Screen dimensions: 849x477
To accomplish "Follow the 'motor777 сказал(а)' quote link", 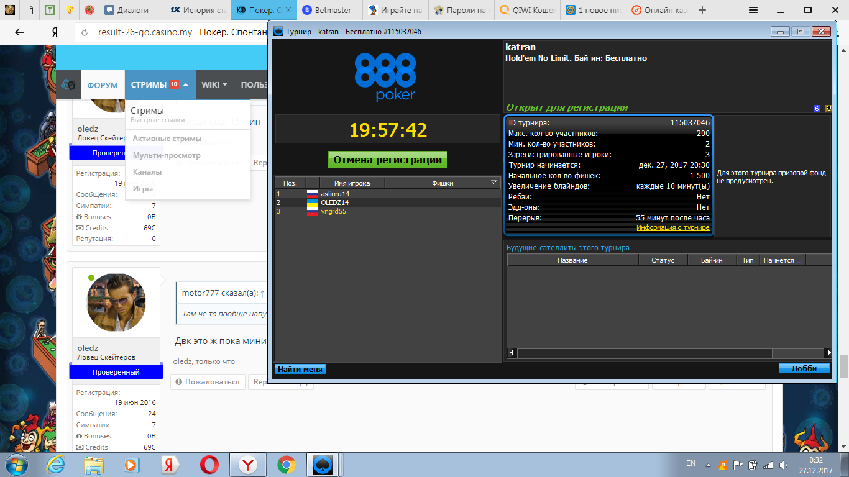I will pos(224,293).
